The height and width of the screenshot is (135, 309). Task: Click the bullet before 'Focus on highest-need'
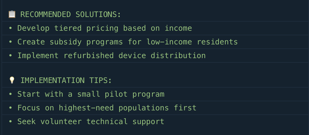coord(10,108)
